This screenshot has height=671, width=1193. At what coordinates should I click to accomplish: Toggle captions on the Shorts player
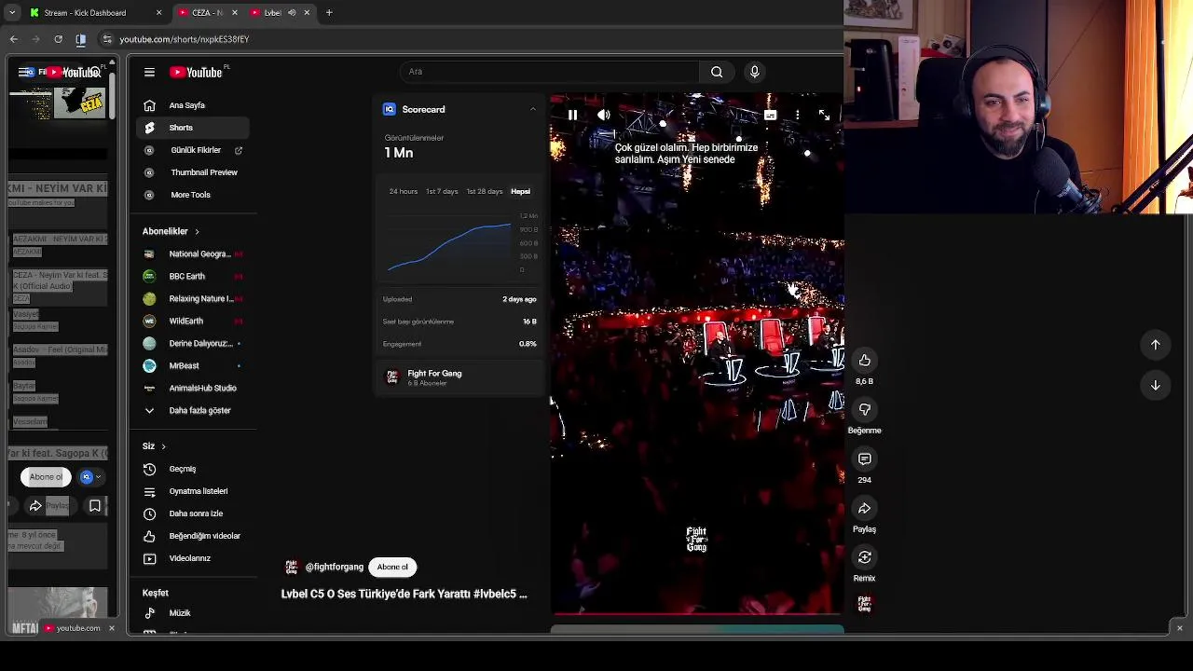click(x=770, y=116)
